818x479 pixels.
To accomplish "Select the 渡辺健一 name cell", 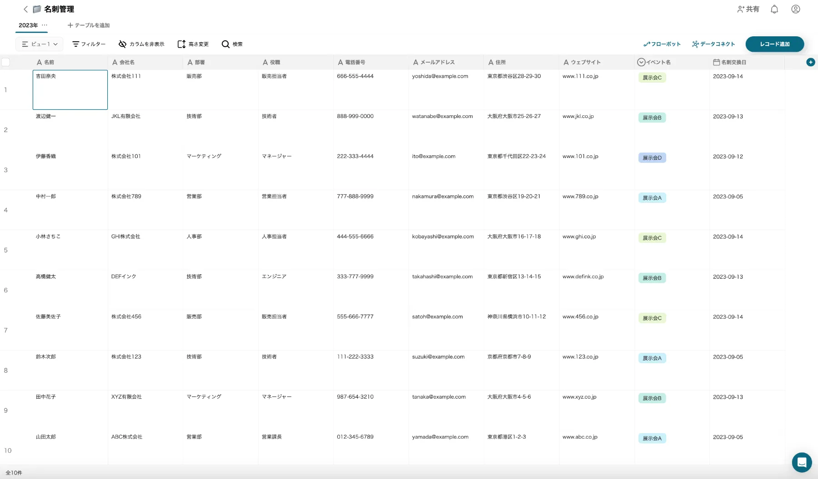I will (x=70, y=130).
